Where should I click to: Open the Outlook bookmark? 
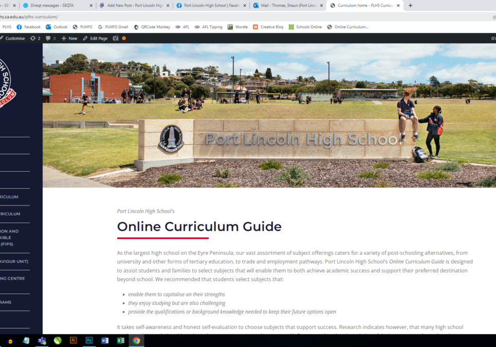click(57, 27)
